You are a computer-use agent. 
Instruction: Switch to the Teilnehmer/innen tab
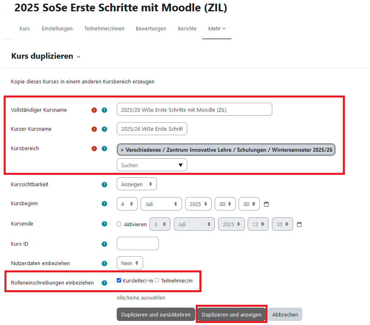[104, 29]
